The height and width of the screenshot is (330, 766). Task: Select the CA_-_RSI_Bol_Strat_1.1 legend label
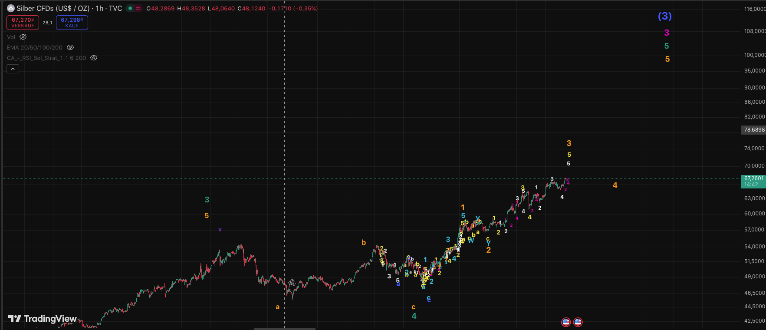pos(46,58)
